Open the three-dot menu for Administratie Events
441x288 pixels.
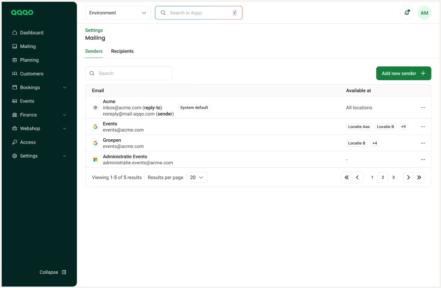click(422, 160)
